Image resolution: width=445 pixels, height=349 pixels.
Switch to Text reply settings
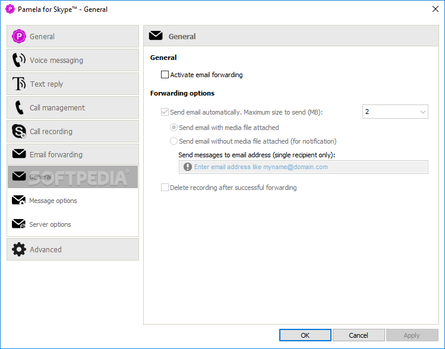coord(72,84)
